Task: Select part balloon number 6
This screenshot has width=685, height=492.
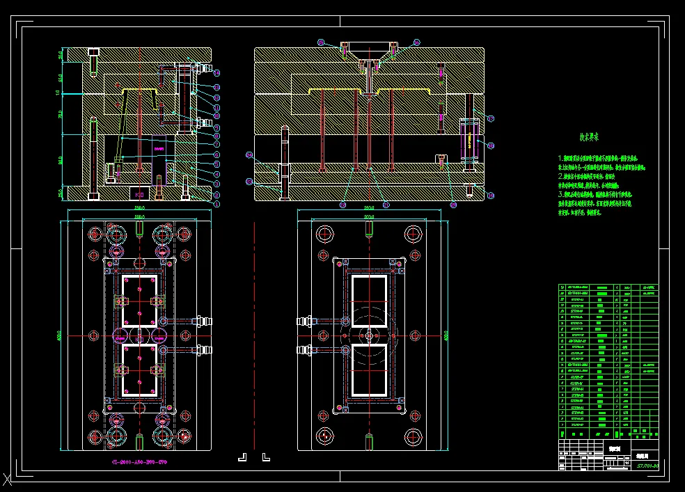Action: coord(217,154)
